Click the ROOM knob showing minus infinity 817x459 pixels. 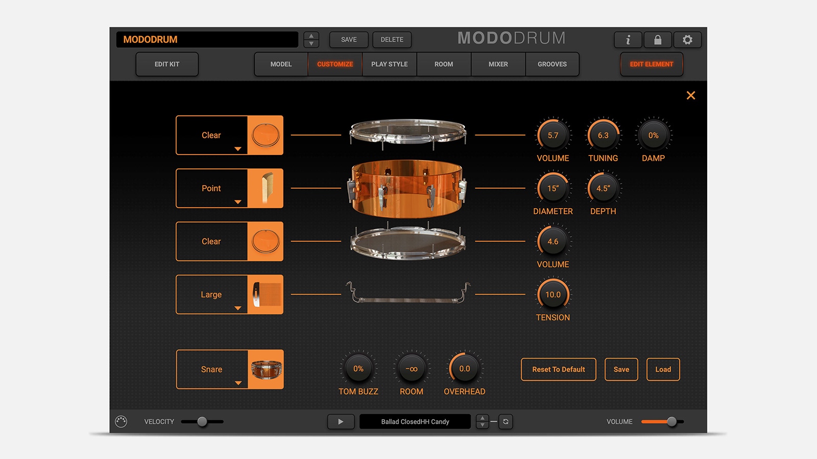pyautogui.click(x=412, y=368)
